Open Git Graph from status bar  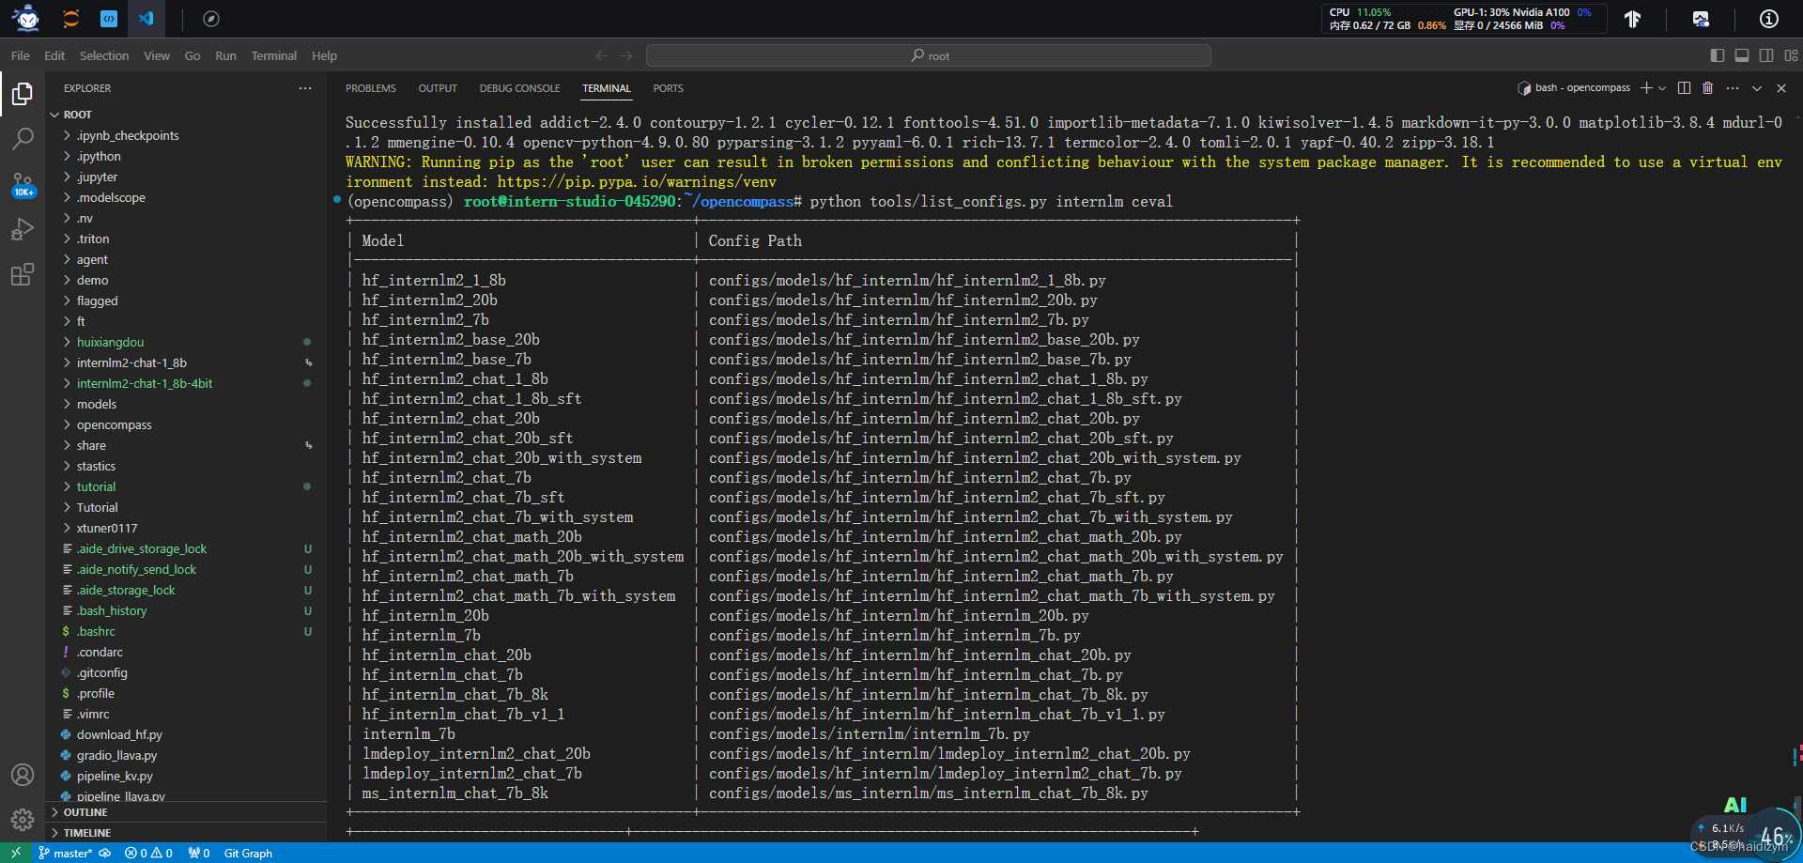248,853
